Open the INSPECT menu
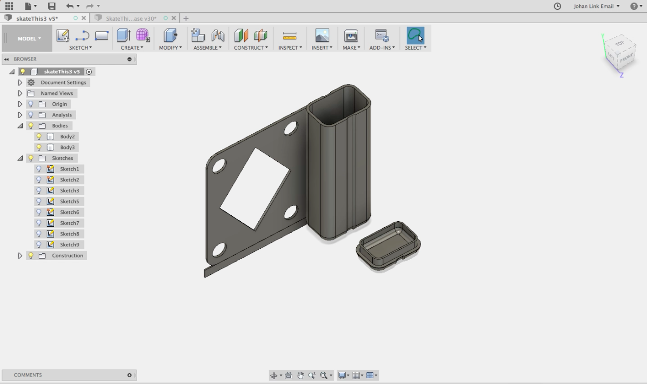The image size is (647, 384). click(x=290, y=48)
